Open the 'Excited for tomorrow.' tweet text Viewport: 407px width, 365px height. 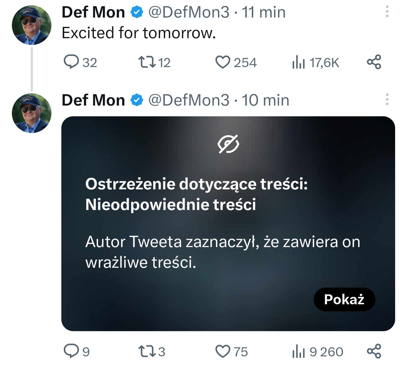[x=139, y=33]
